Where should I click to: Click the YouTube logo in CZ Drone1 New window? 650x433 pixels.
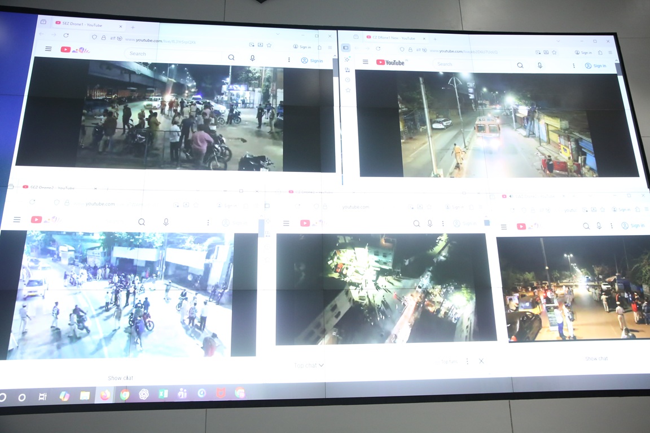pyautogui.click(x=390, y=63)
